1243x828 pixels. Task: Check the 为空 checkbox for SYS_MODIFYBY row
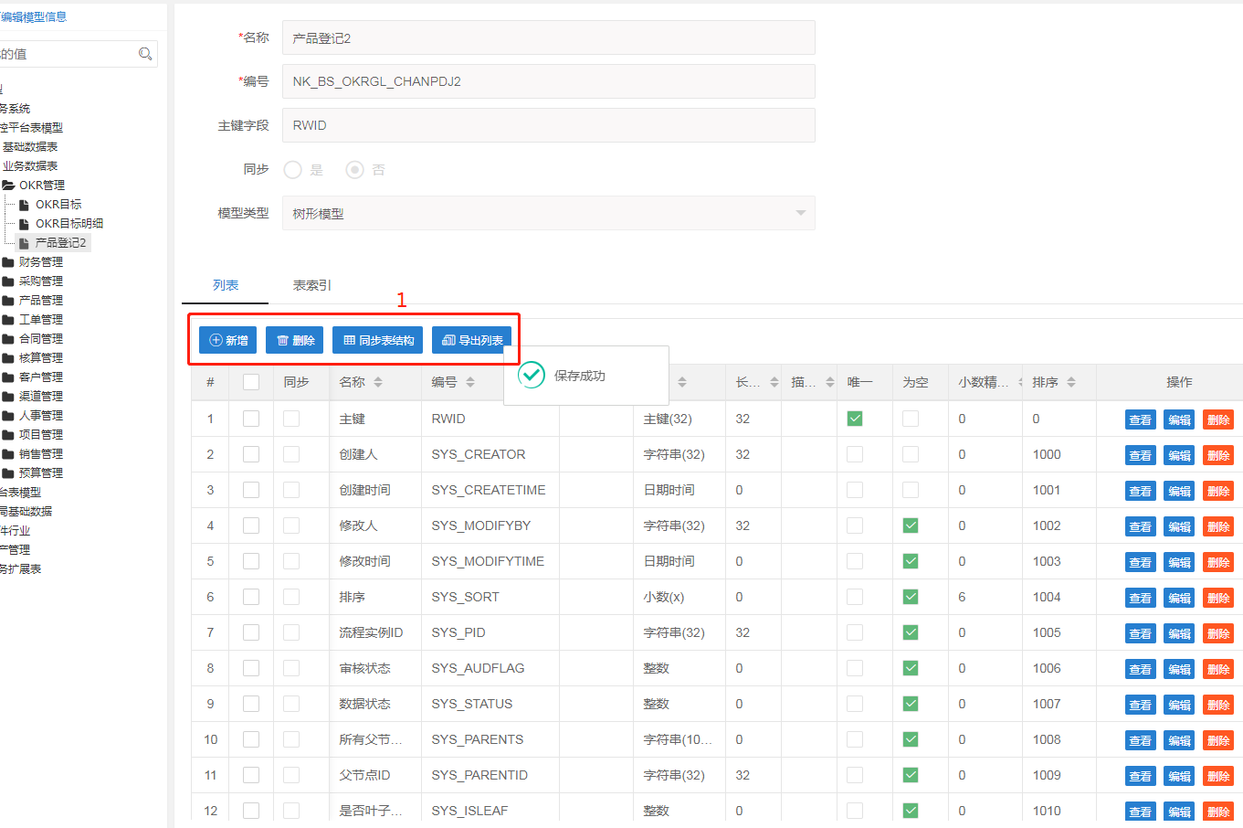[x=911, y=525]
